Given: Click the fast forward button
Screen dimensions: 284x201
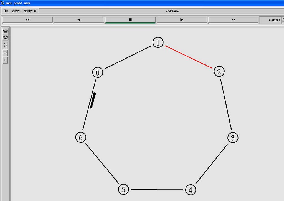Looking at the screenshot, I should tap(233, 20).
